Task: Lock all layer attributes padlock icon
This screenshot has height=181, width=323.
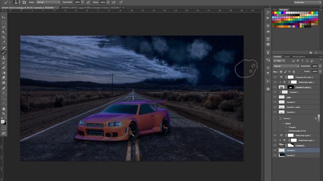Action: tap(294, 71)
